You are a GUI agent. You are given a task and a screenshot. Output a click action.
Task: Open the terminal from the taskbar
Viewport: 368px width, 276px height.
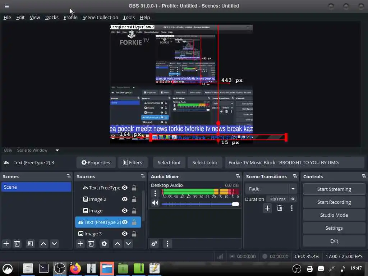[43, 268]
